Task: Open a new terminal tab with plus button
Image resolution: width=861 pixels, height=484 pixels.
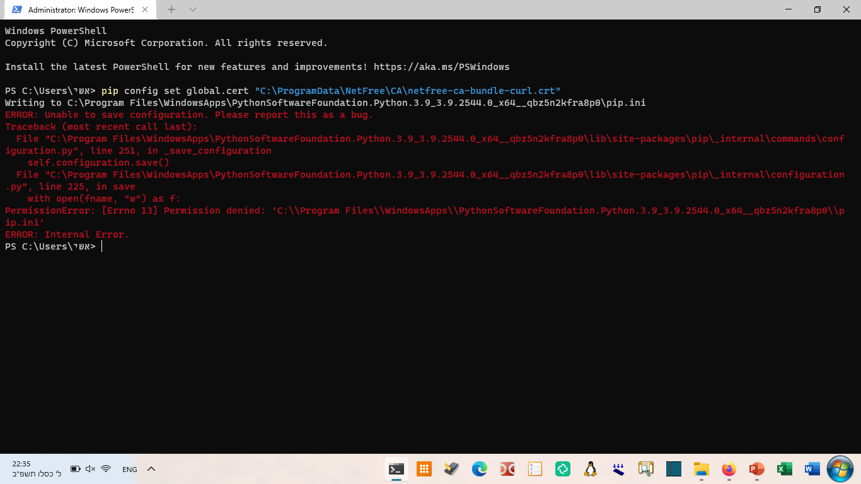Action: coord(171,9)
